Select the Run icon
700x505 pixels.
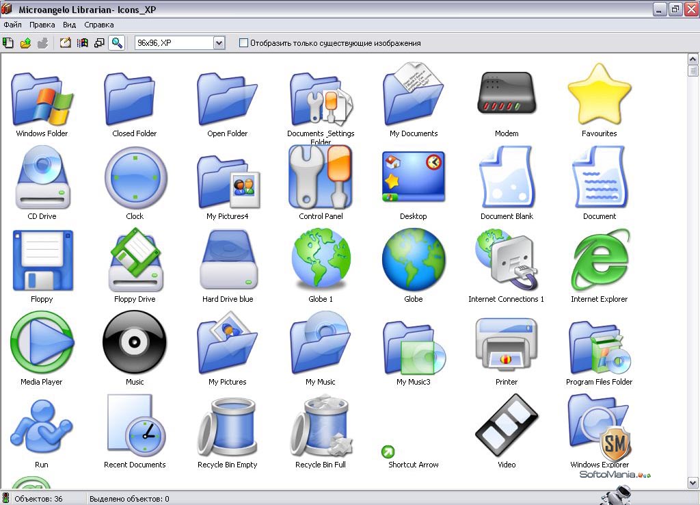42,426
